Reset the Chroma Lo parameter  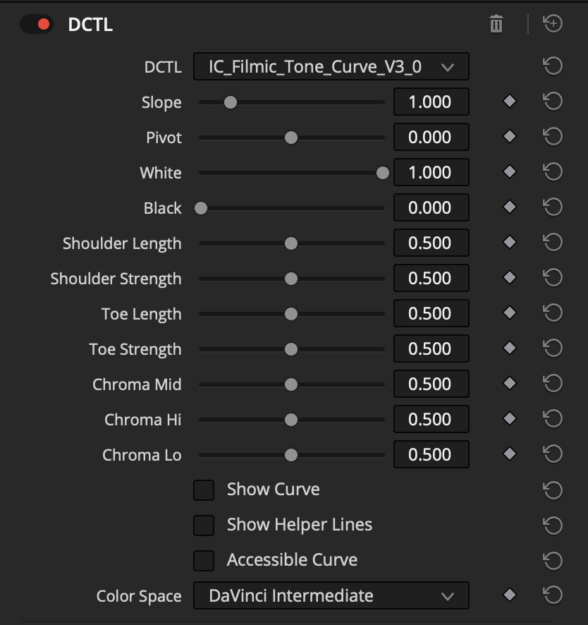[553, 454]
